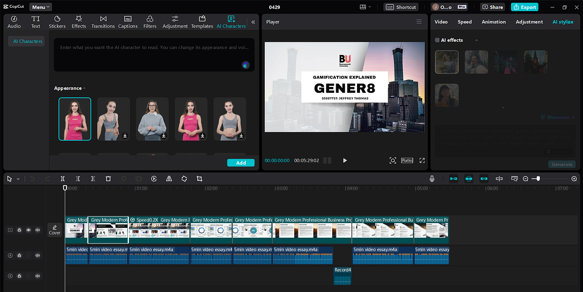Click the Export button
The image size is (583, 292).
(x=524, y=7)
